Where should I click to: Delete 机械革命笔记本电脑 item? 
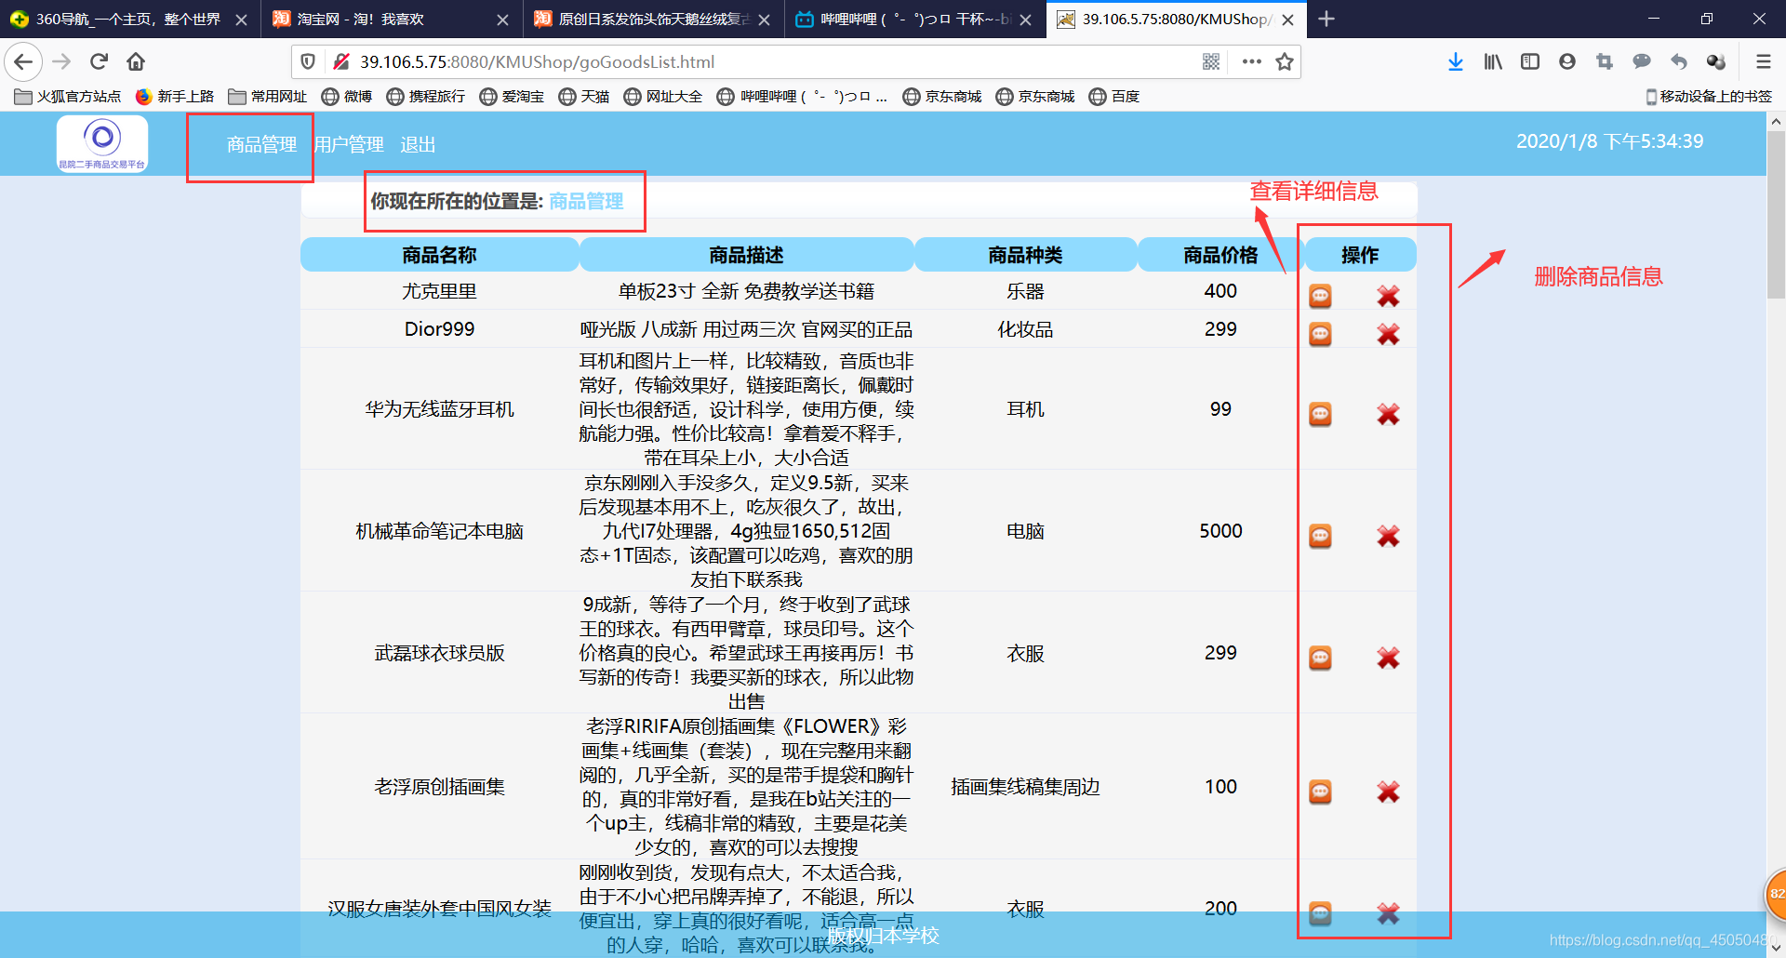[x=1388, y=536]
